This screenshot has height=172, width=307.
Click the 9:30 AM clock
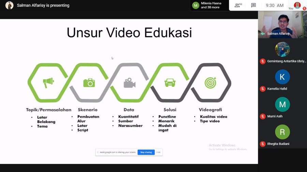(x=275, y=5)
